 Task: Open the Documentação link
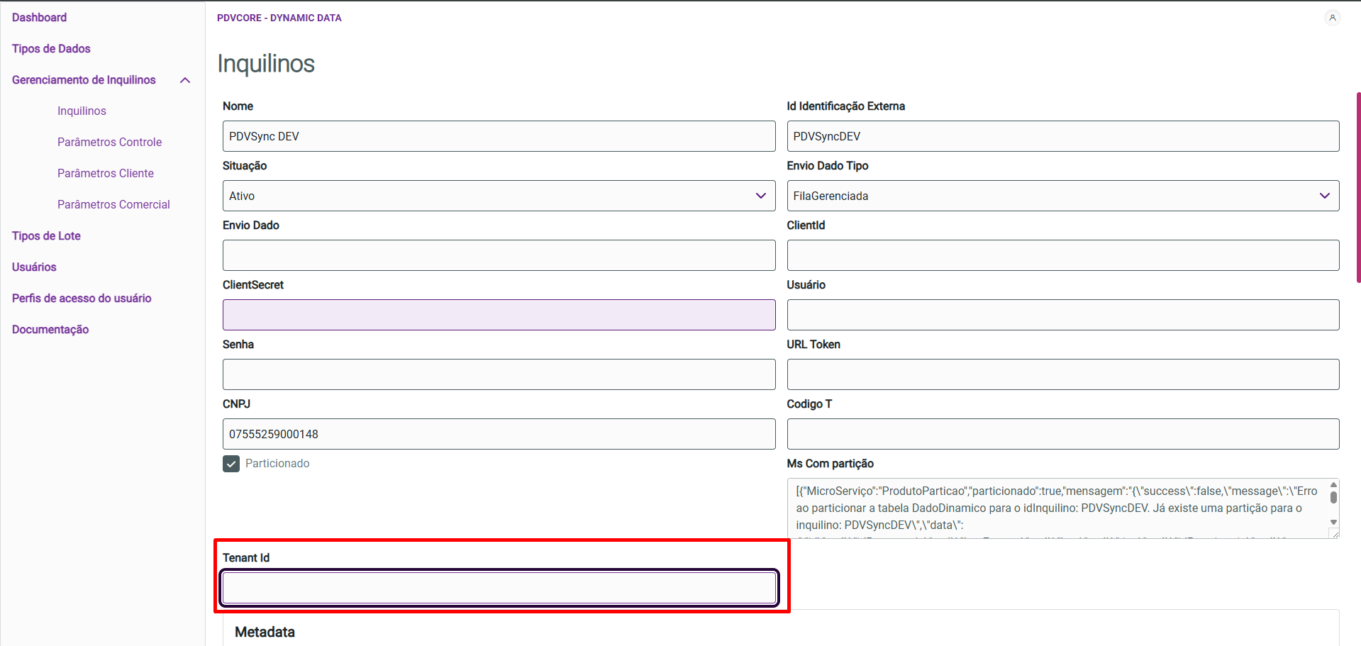click(50, 330)
